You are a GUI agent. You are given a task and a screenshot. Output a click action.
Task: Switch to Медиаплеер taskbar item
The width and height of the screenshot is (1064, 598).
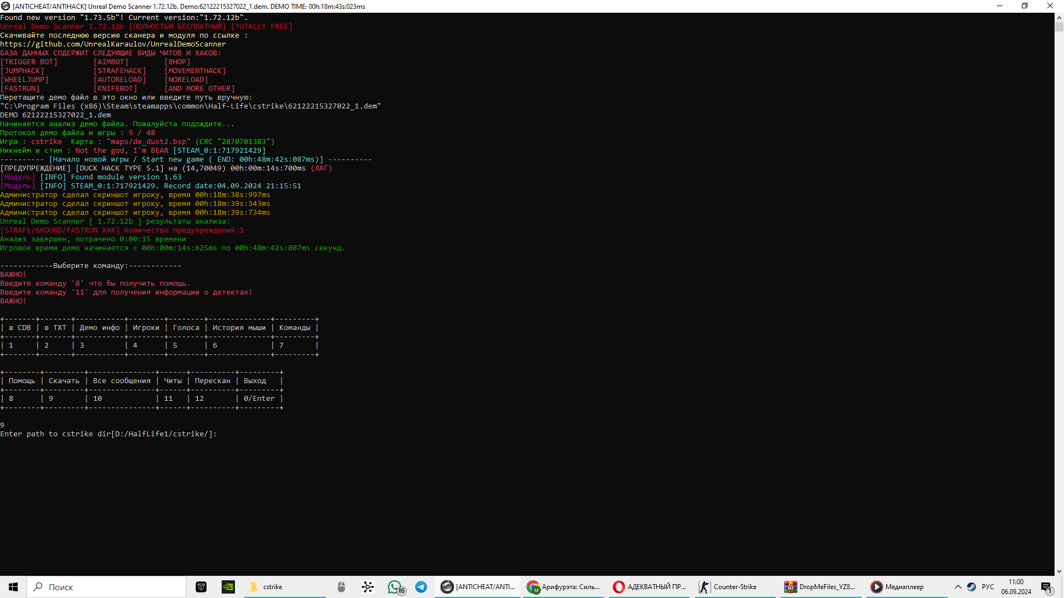click(907, 587)
